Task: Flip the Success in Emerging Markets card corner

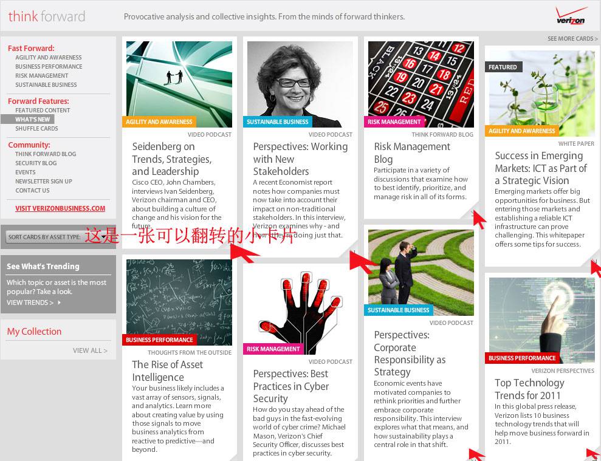Action: coord(594,262)
